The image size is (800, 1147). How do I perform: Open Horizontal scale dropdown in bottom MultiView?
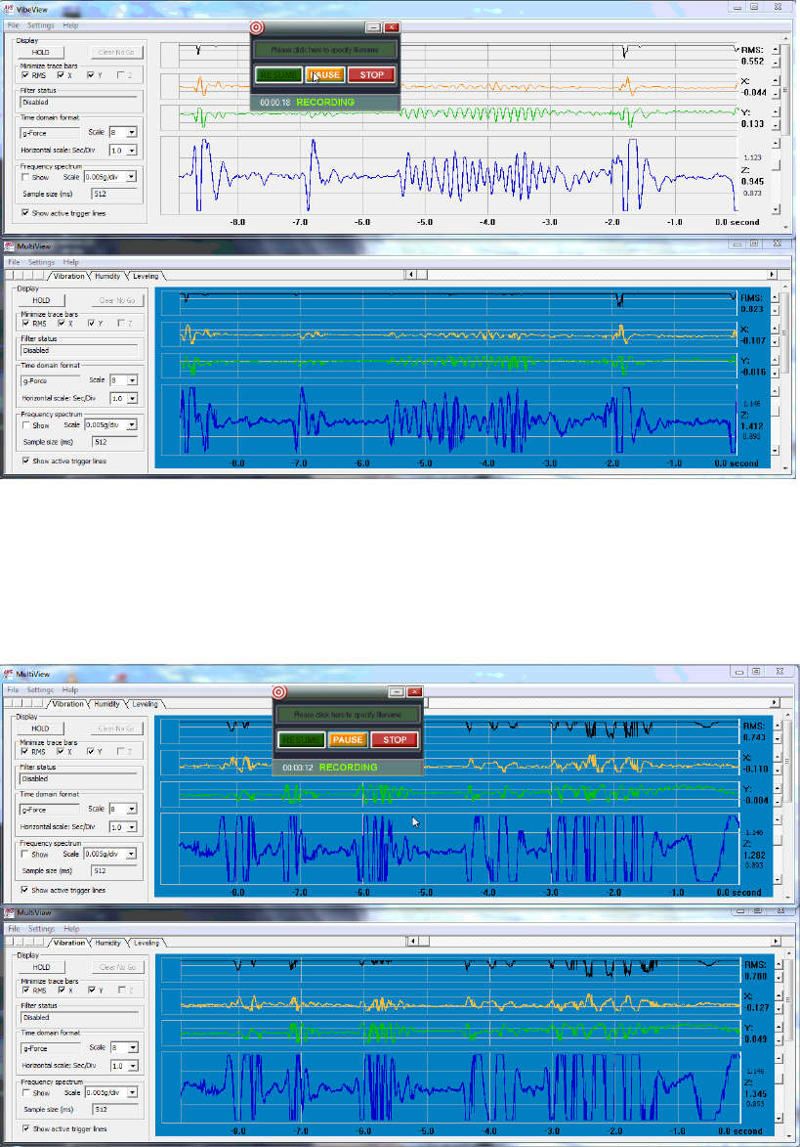(133, 1066)
